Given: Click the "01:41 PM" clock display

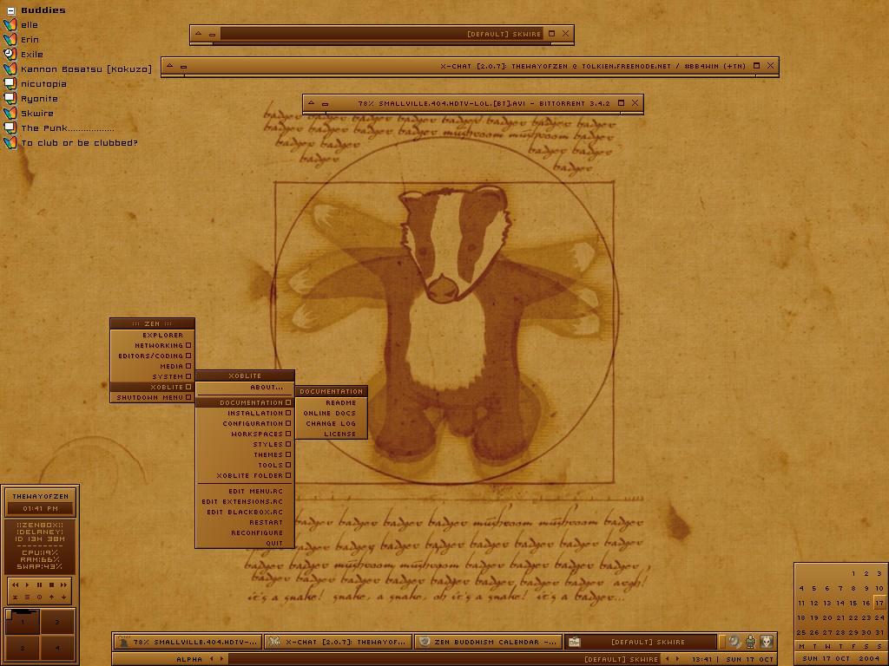Looking at the screenshot, I should pyautogui.click(x=40, y=508).
